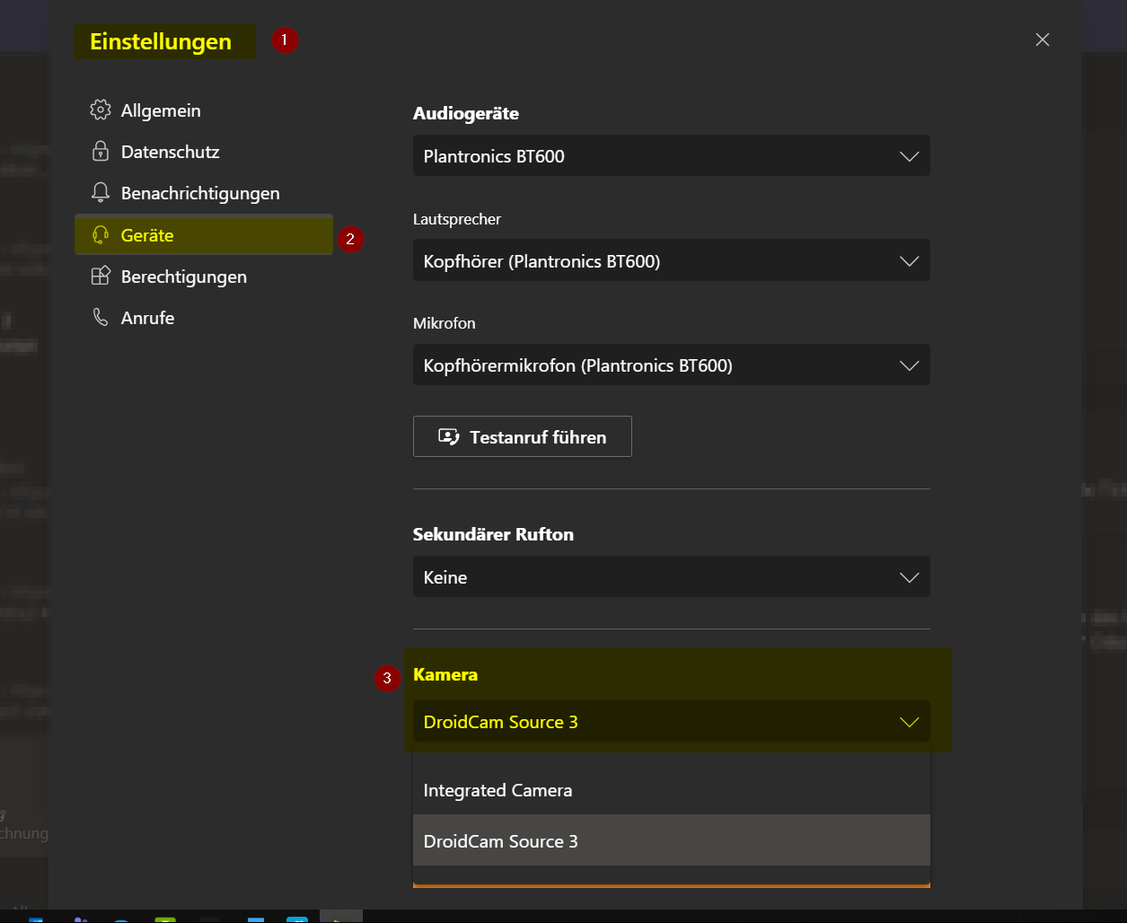Expand the Audiogeräte dropdown

[x=671, y=156]
